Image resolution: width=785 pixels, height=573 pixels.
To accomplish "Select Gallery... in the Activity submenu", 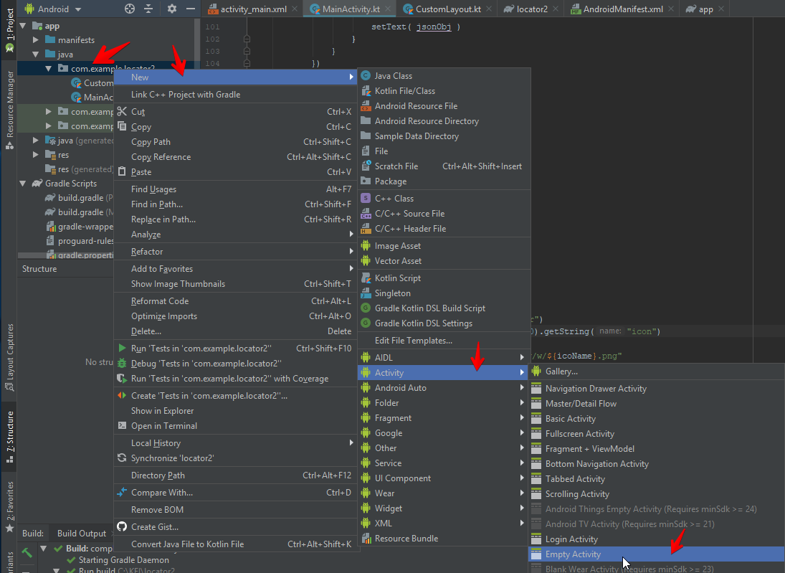I will tap(561, 371).
